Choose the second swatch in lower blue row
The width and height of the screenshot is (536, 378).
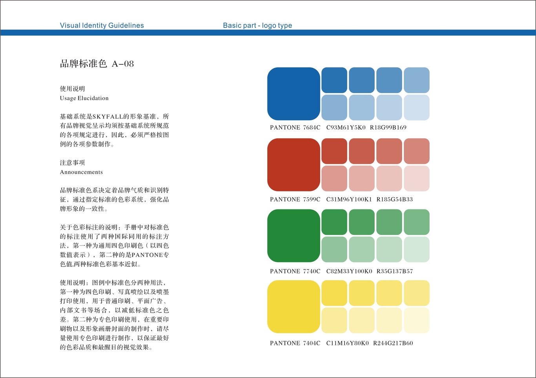(362, 108)
